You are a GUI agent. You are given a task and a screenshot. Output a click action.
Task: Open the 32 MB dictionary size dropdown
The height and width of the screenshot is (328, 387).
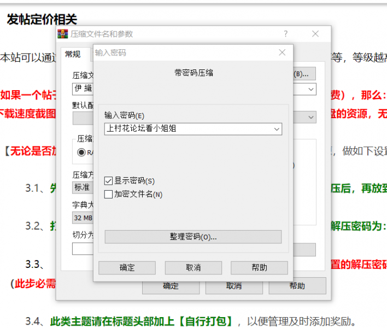[83, 218]
